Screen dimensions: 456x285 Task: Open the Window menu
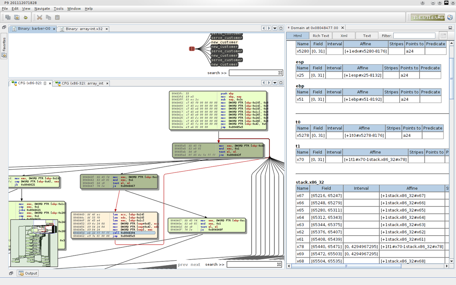tap(74, 8)
